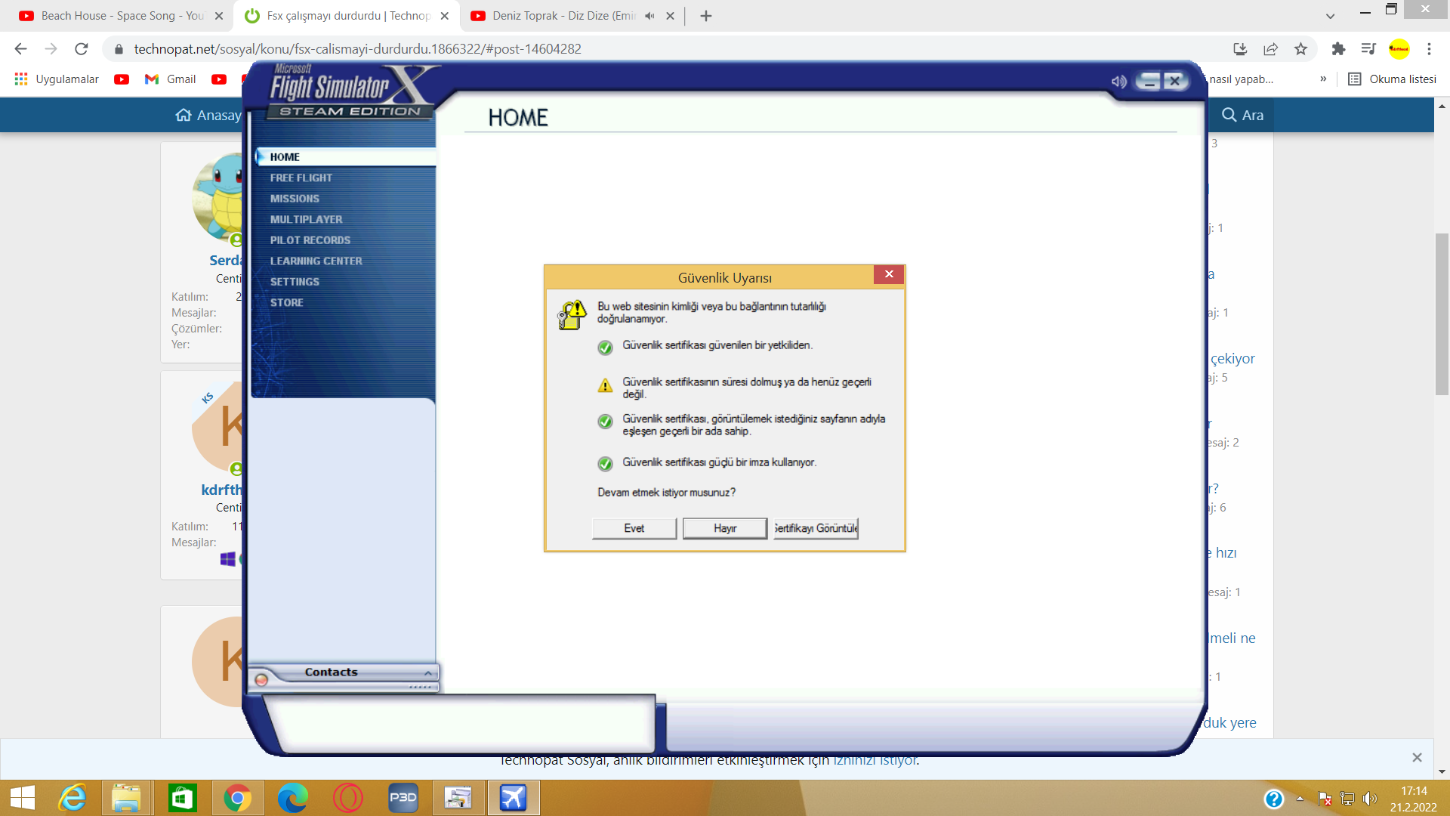Viewport: 1450px width, 816px height.
Task: Open Microsoft Edge from taskbar
Action: pyautogui.click(x=293, y=798)
